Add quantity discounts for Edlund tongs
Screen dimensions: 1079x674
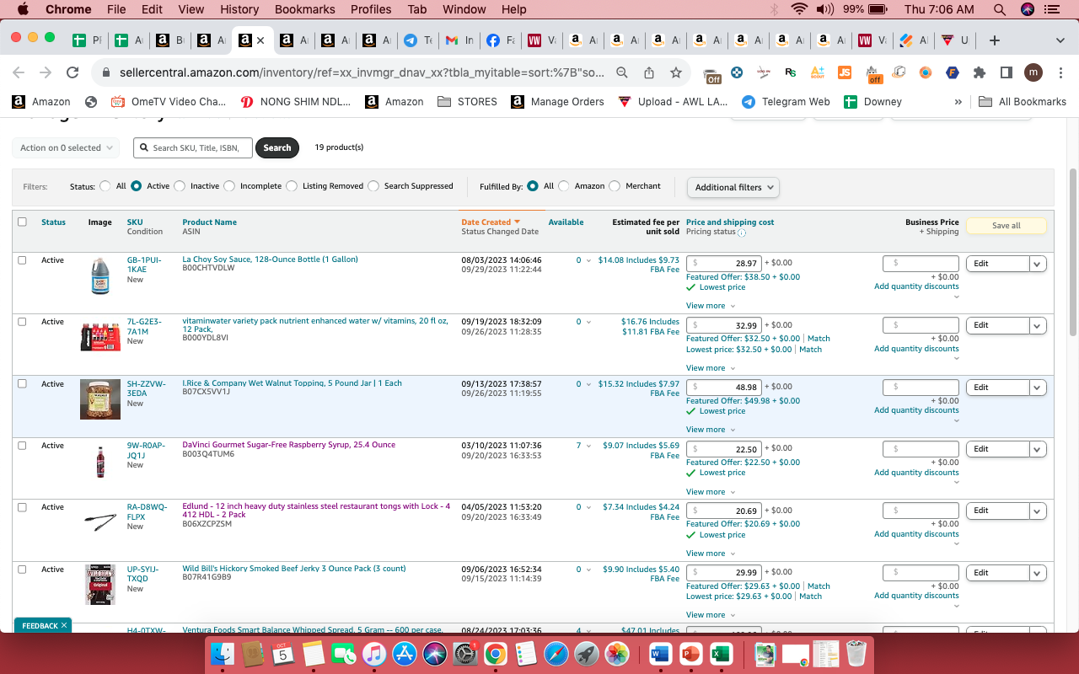tap(916, 534)
